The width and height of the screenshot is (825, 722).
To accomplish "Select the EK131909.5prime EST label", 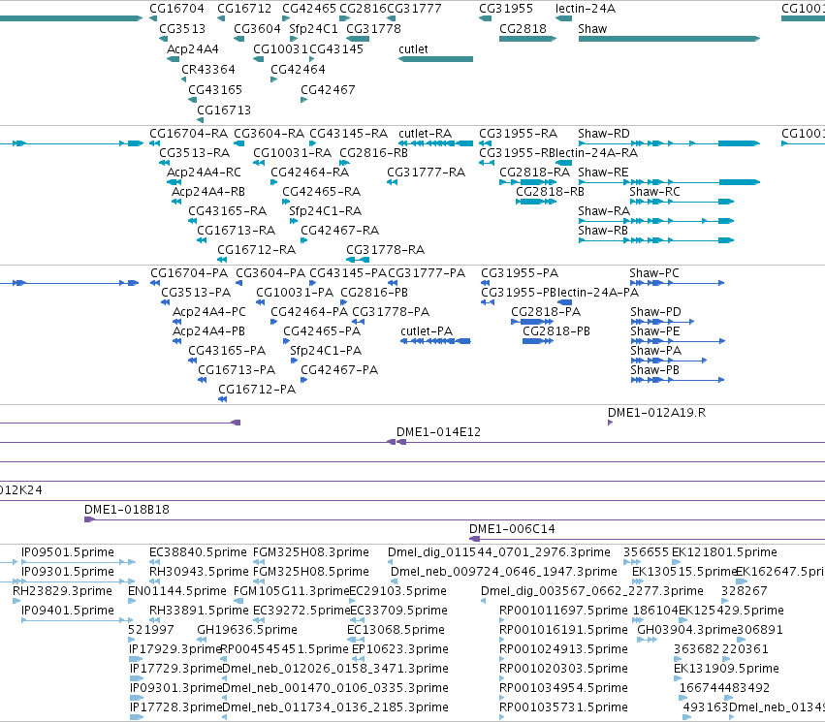I will pos(726,669).
